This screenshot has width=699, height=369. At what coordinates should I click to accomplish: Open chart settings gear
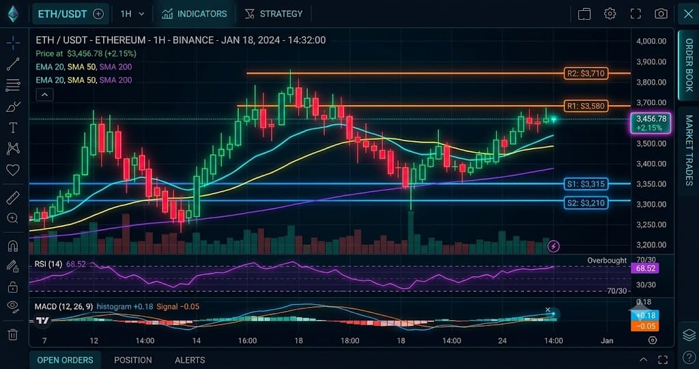coord(610,14)
